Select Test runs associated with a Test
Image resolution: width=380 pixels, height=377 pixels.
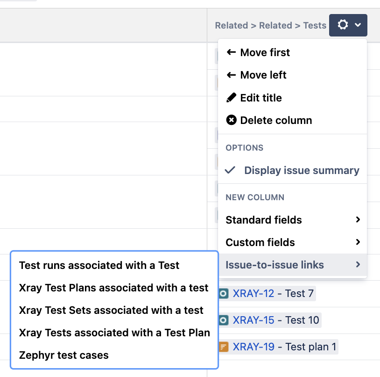(x=99, y=265)
